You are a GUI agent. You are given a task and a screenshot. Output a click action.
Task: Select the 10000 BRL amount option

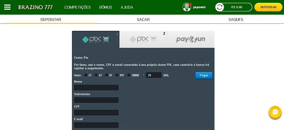[x=129, y=75]
